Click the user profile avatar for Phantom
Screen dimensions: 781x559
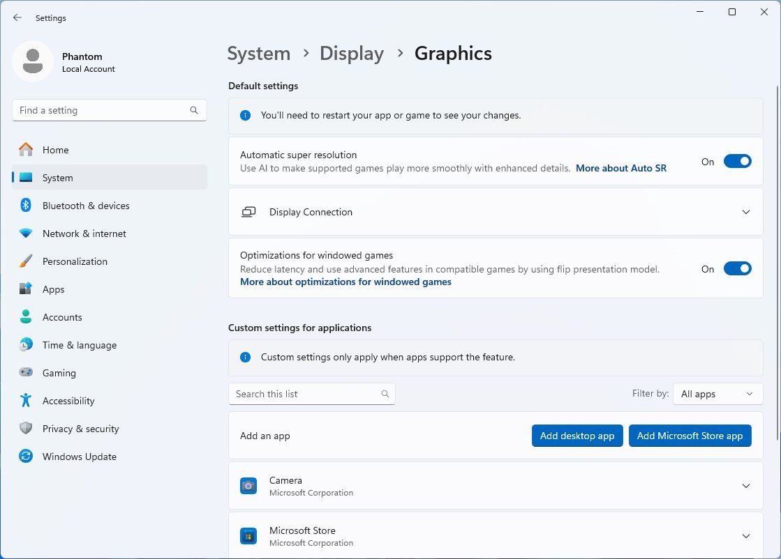coord(34,61)
